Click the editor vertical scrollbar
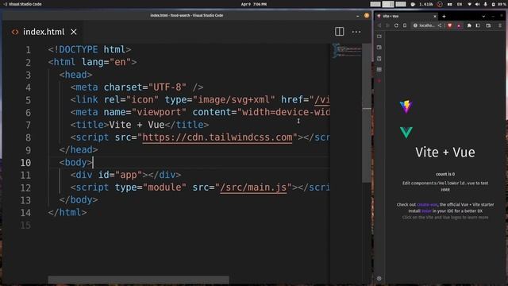508x286 pixels. (367, 114)
